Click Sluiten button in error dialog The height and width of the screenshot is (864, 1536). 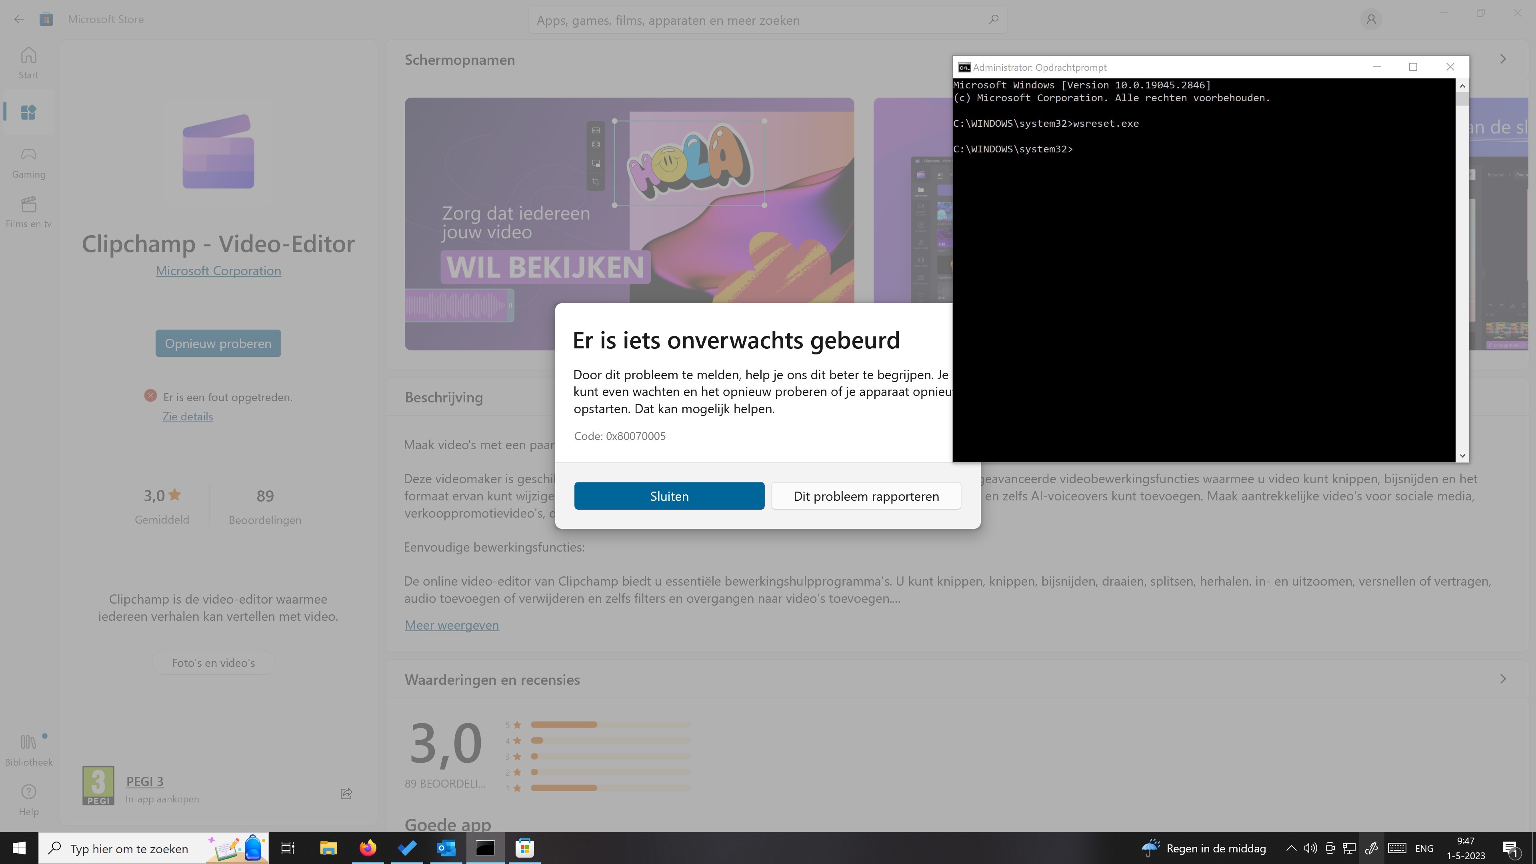669,496
